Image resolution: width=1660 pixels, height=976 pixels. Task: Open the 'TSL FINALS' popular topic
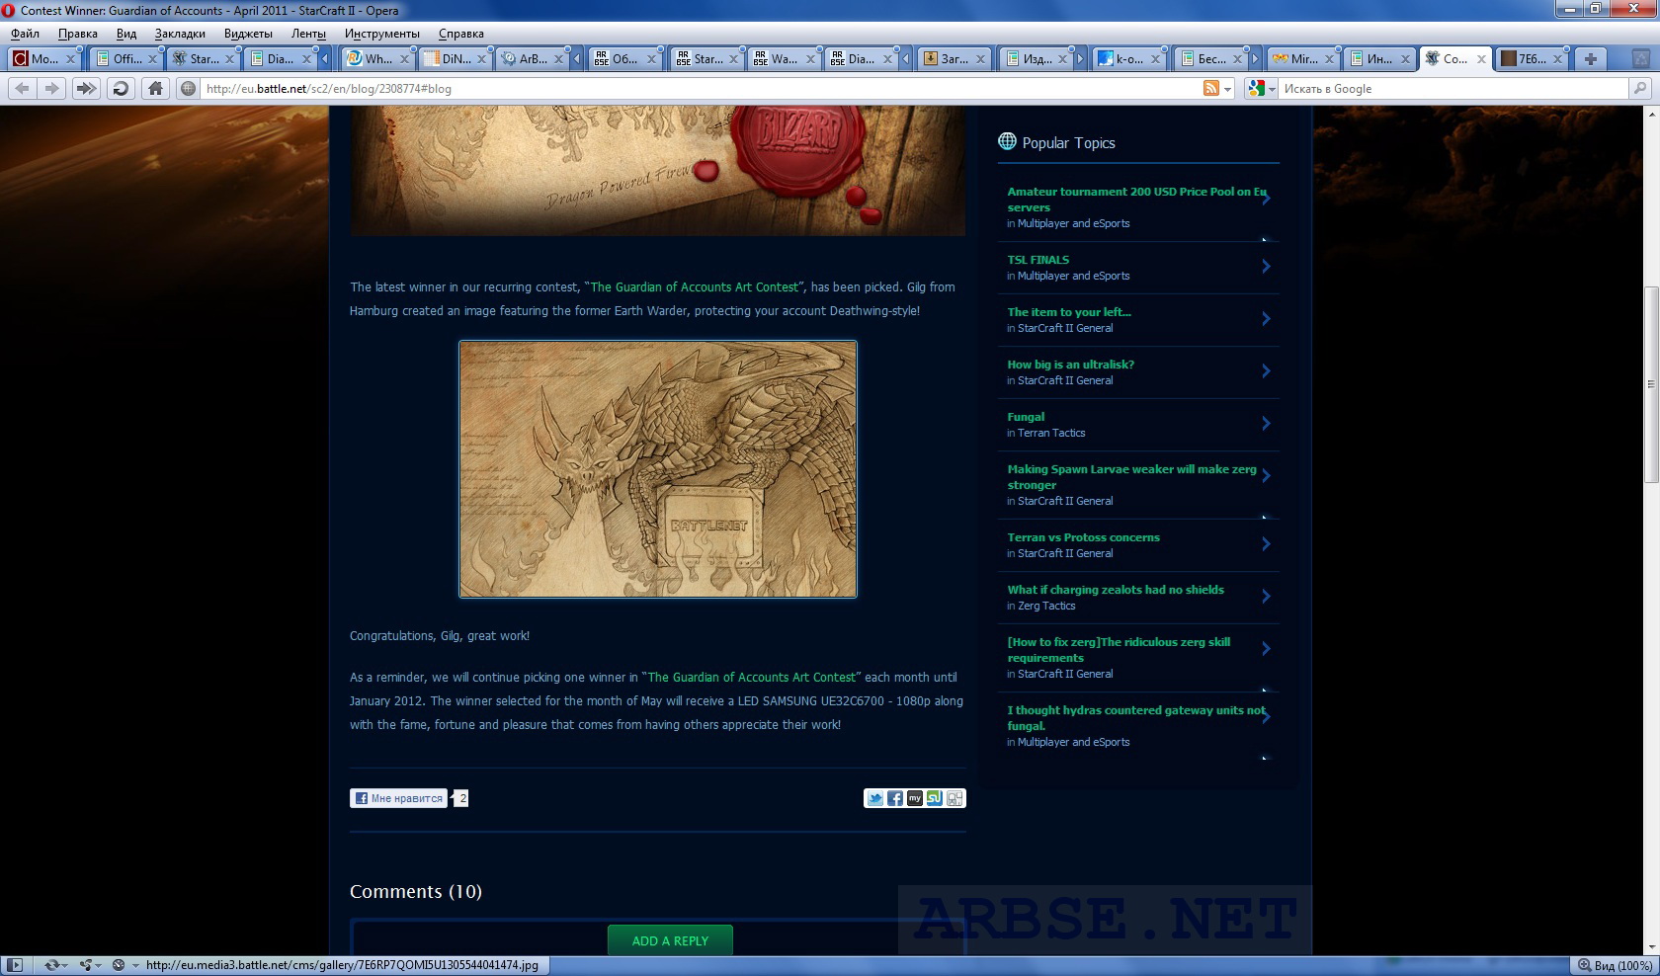pos(1038,260)
